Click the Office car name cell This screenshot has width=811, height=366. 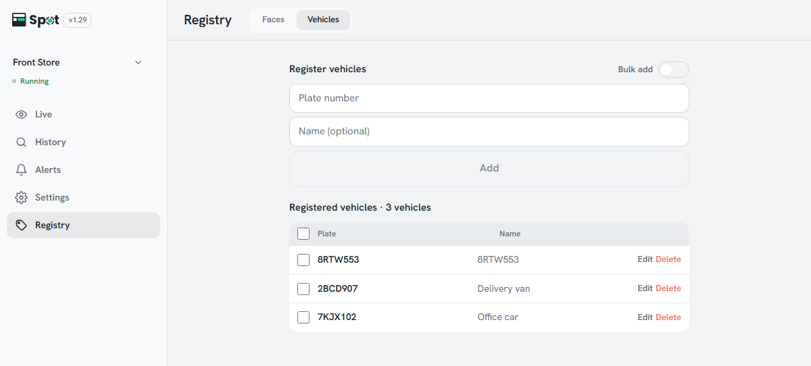pos(497,317)
